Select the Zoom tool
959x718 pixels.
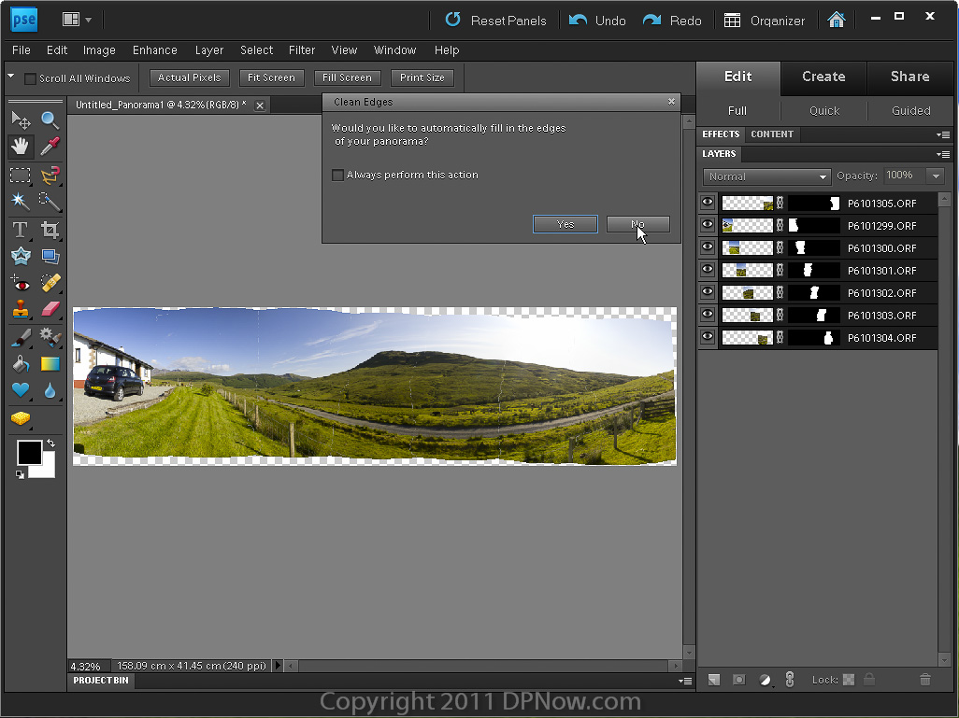(x=50, y=120)
